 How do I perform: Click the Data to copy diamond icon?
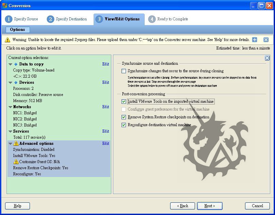click(x=16, y=64)
